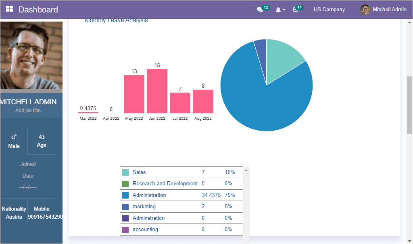Open conversations chat icon with 13 badge
Viewport: 413px width, 244px height.
point(260,10)
